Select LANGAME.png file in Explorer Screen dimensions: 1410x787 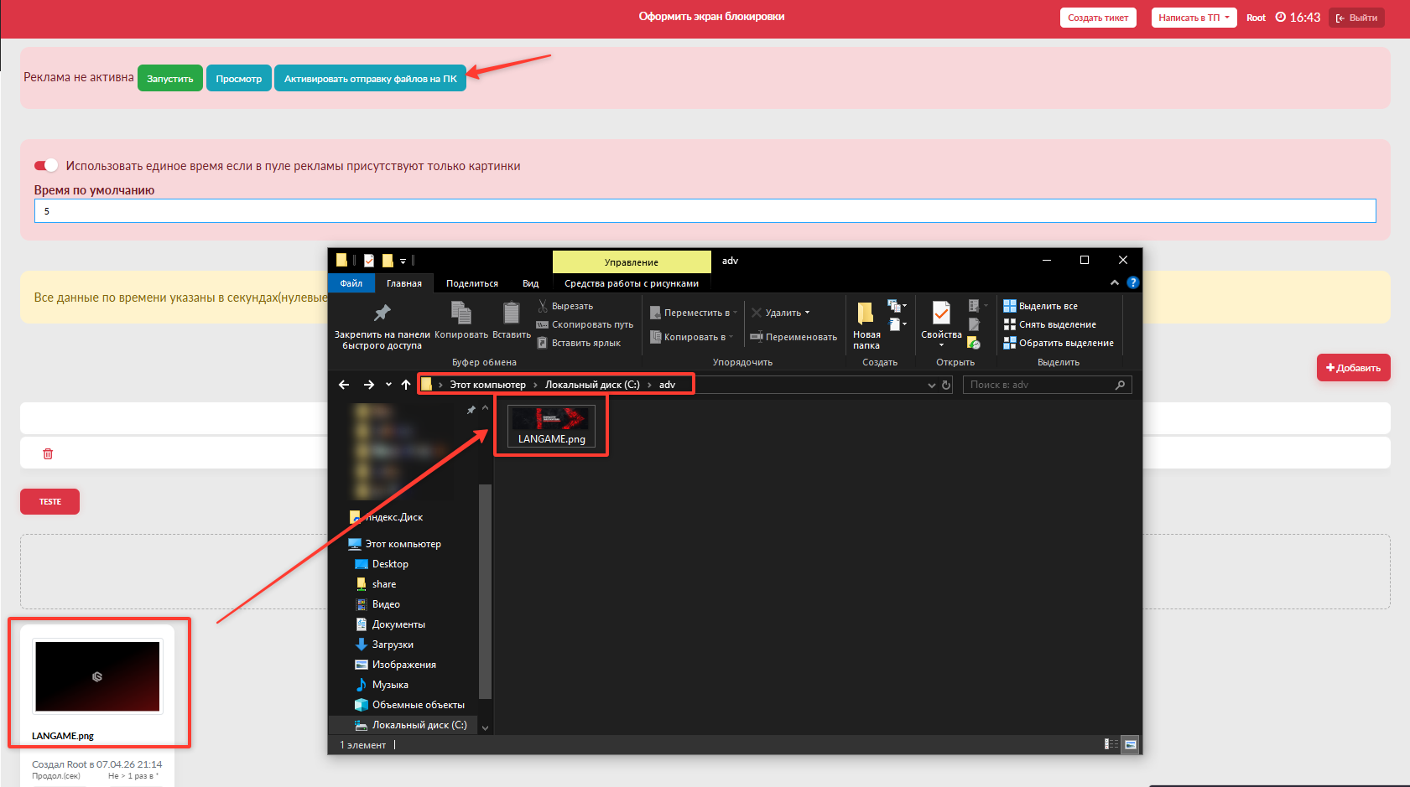click(x=551, y=426)
